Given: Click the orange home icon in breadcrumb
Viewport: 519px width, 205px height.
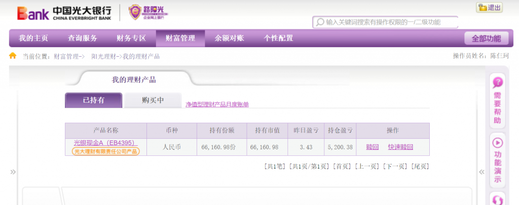Looking at the screenshot, I should (13, 56).
